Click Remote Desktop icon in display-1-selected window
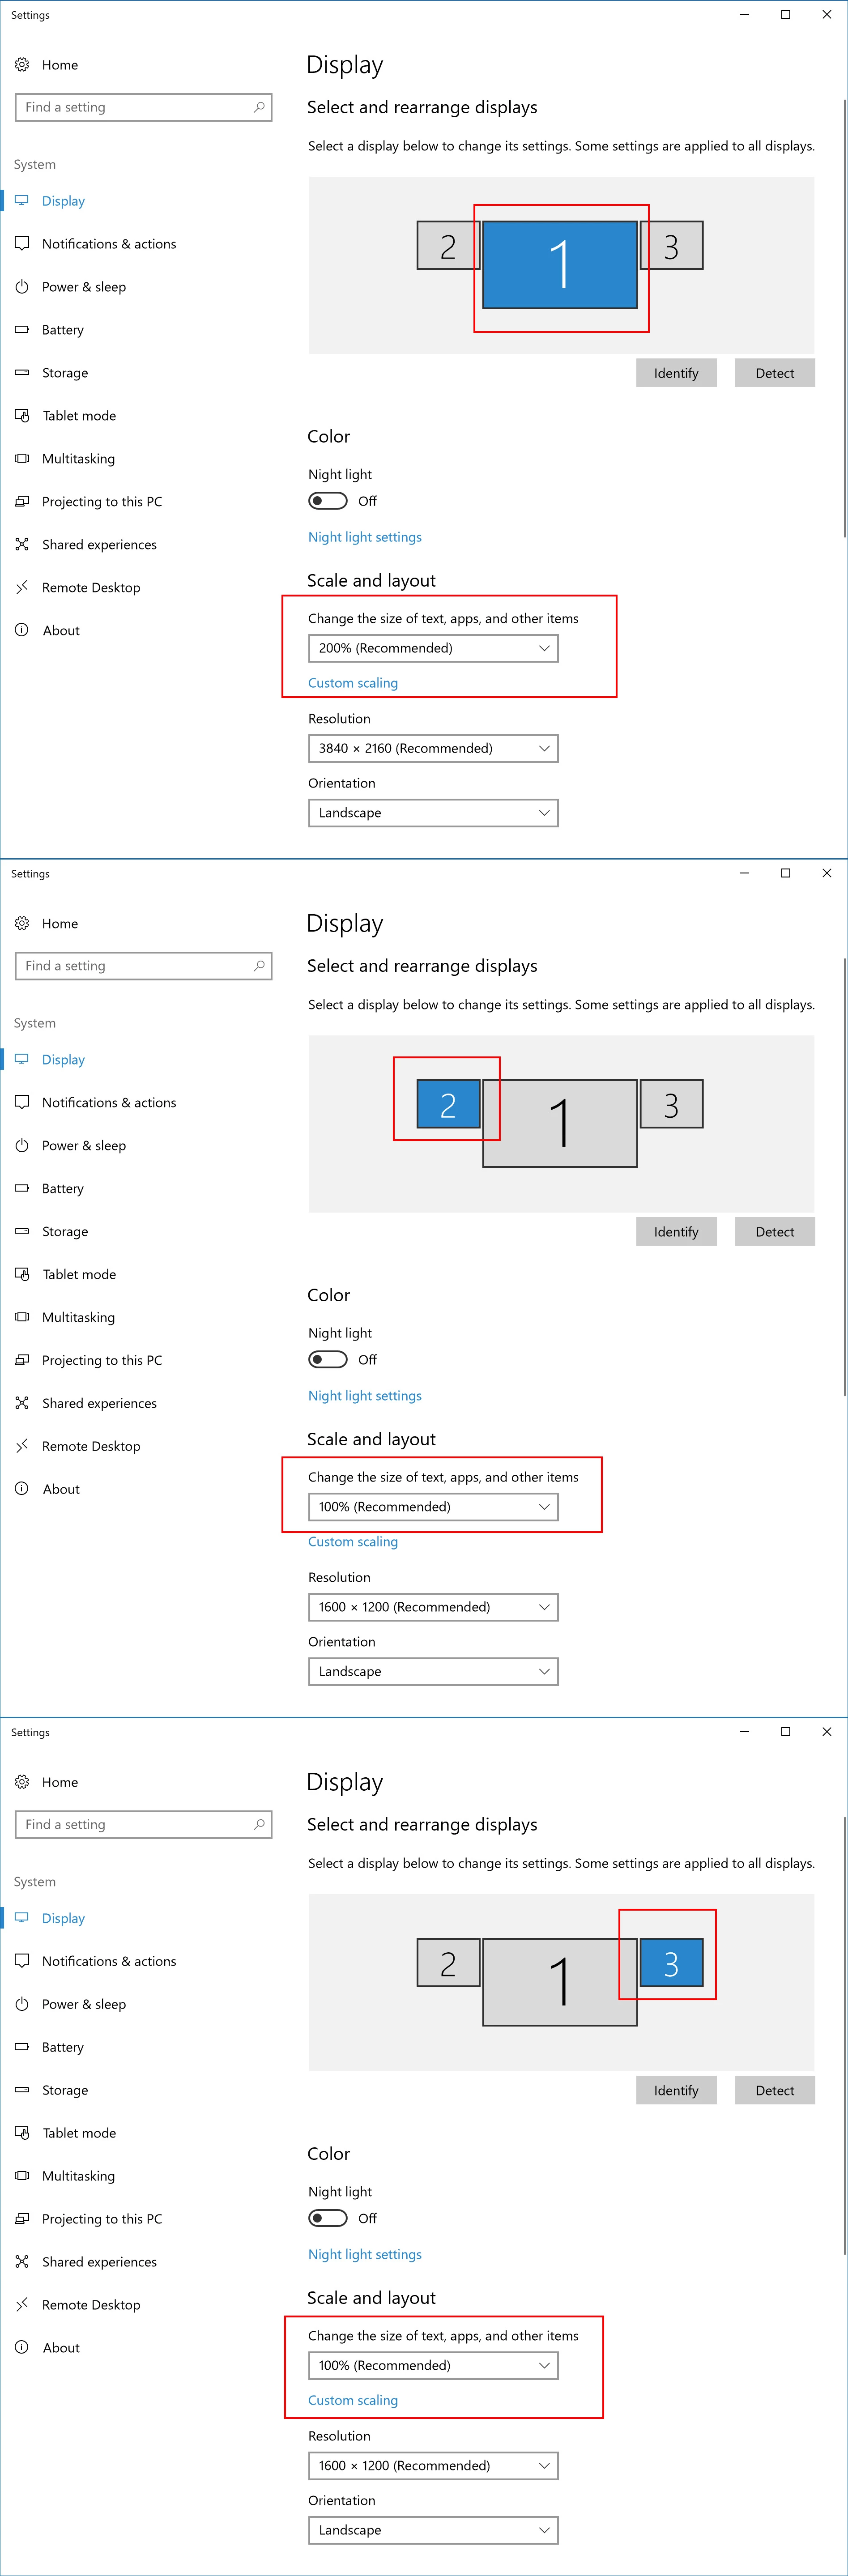The height and width of the screenshot is (2576, 848). point(22,588)
